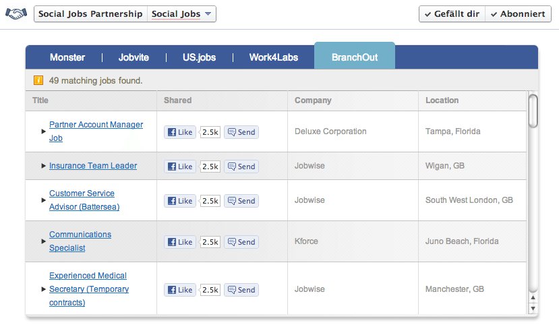Expand the Insurance Team Leader row arrow
559x331 pixels.
[x=44, y=166]
